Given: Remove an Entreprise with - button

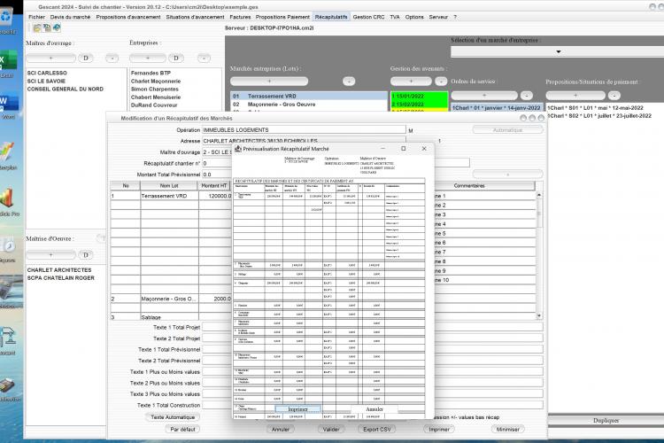Looking at the screenshot, I should click(204, 58).
